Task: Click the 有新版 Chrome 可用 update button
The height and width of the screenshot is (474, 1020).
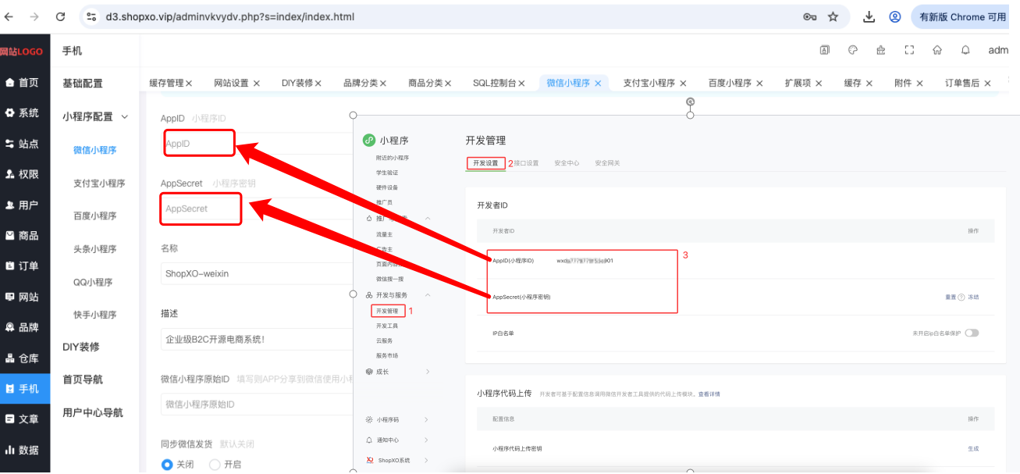Action: (x=962, y=16)
